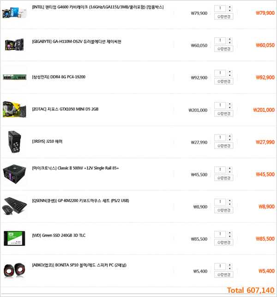The image size is (277, 297).
Task: Click the WD Green SSD product image
Action: click(x=14, y=238)
